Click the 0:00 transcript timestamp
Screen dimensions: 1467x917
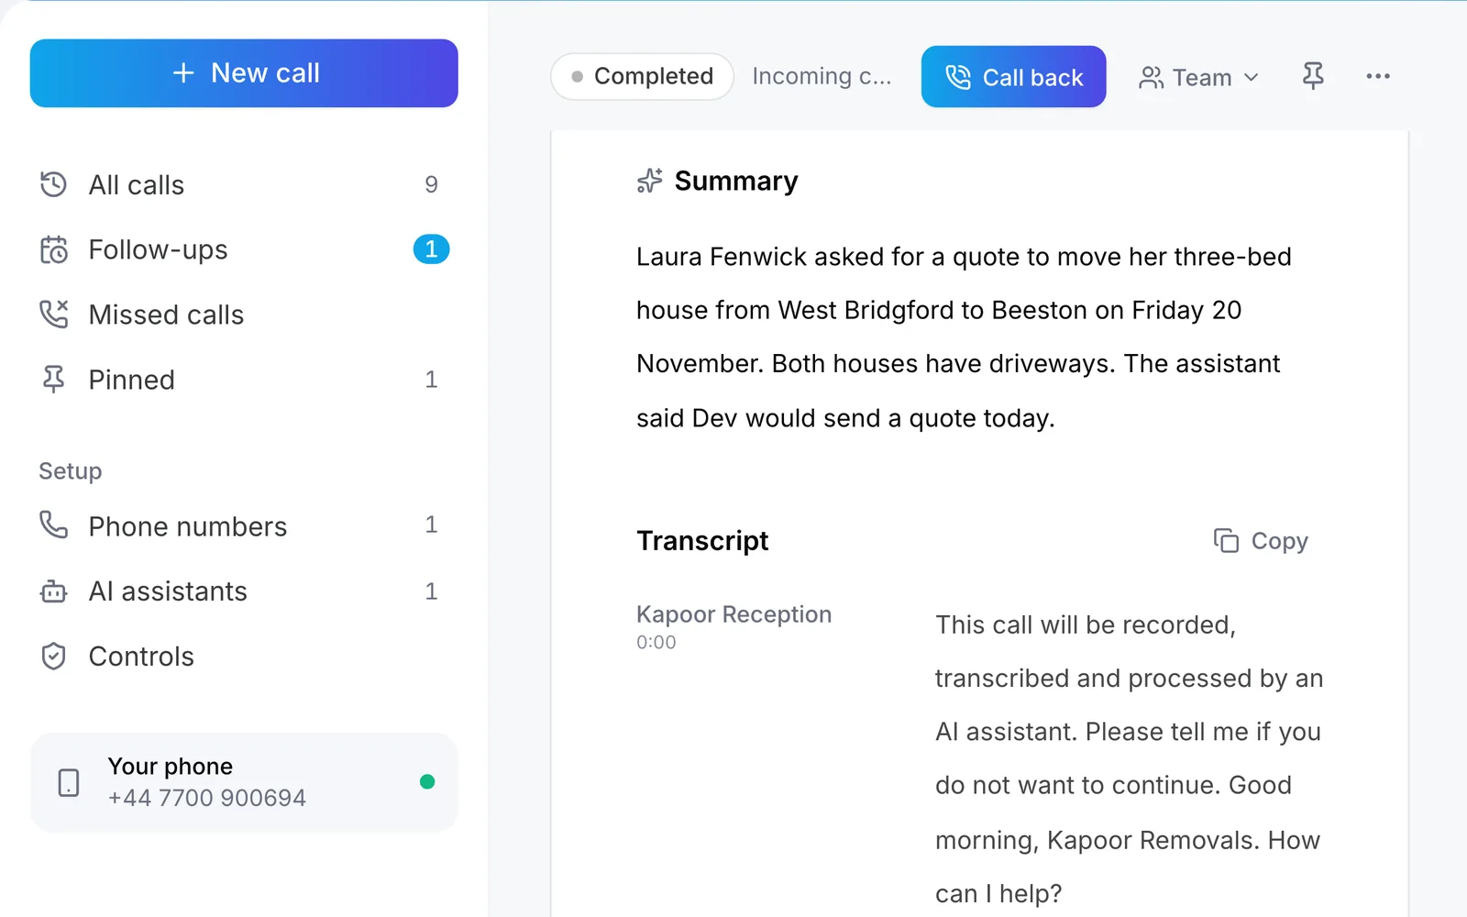pyautogui.click(x=656, y=643)
